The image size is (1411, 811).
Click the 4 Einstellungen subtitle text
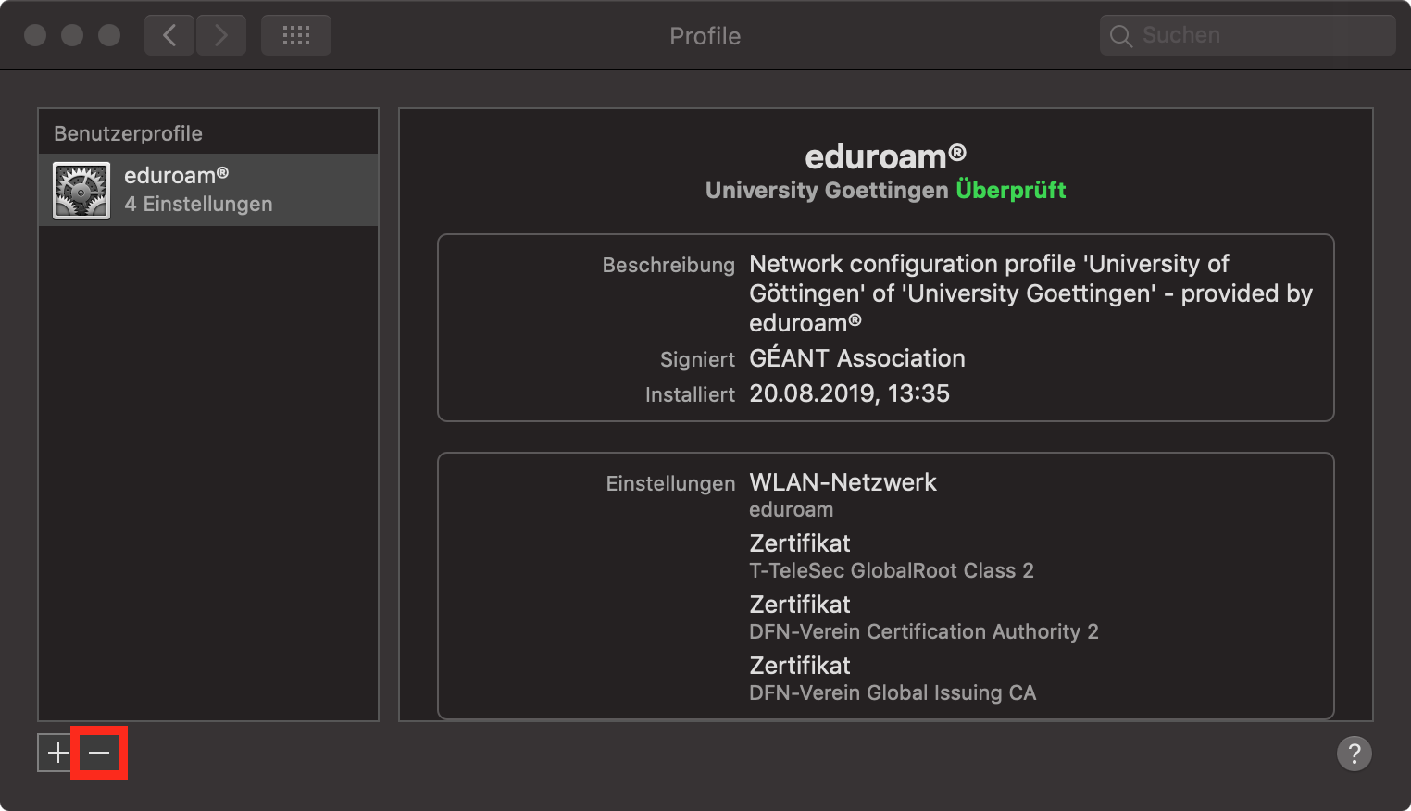click(198, 204)
